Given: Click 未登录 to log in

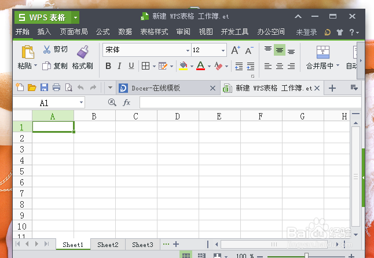Looking at the screenshot, I should [306, 32].
